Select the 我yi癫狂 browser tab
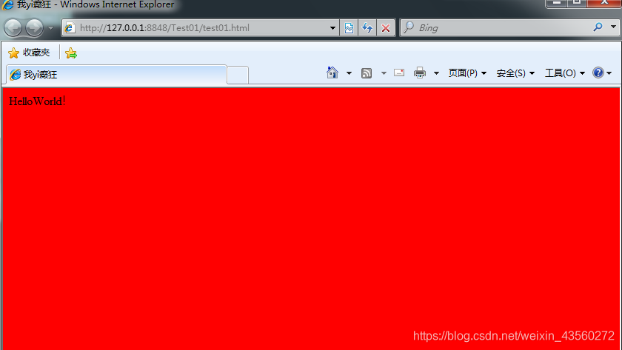 (117, 75)
